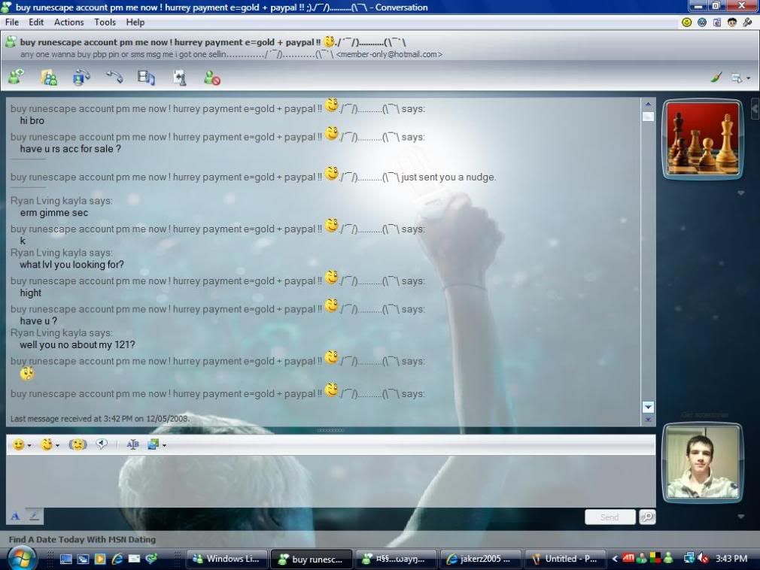Switch to the Windows Live taskbar window
This screenshot has width=760, height=570.
point(226,559)
